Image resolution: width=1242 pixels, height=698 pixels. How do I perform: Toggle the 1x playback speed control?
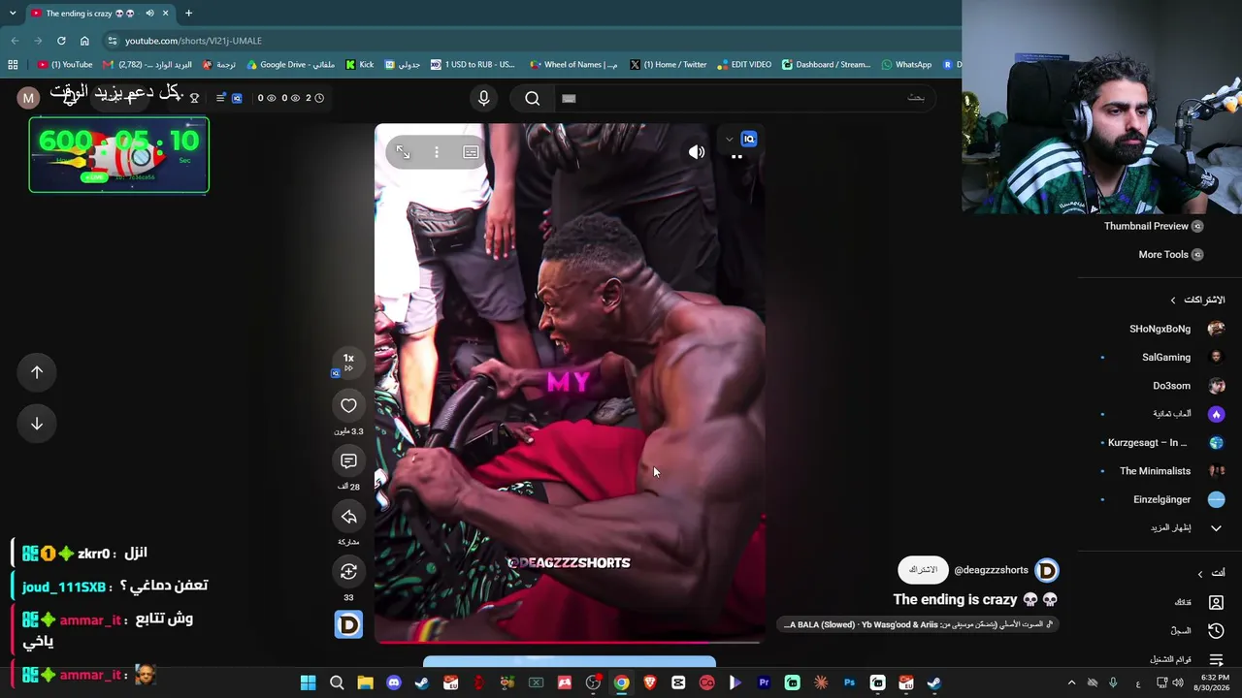pyautogui.click(x=348, y=362)
